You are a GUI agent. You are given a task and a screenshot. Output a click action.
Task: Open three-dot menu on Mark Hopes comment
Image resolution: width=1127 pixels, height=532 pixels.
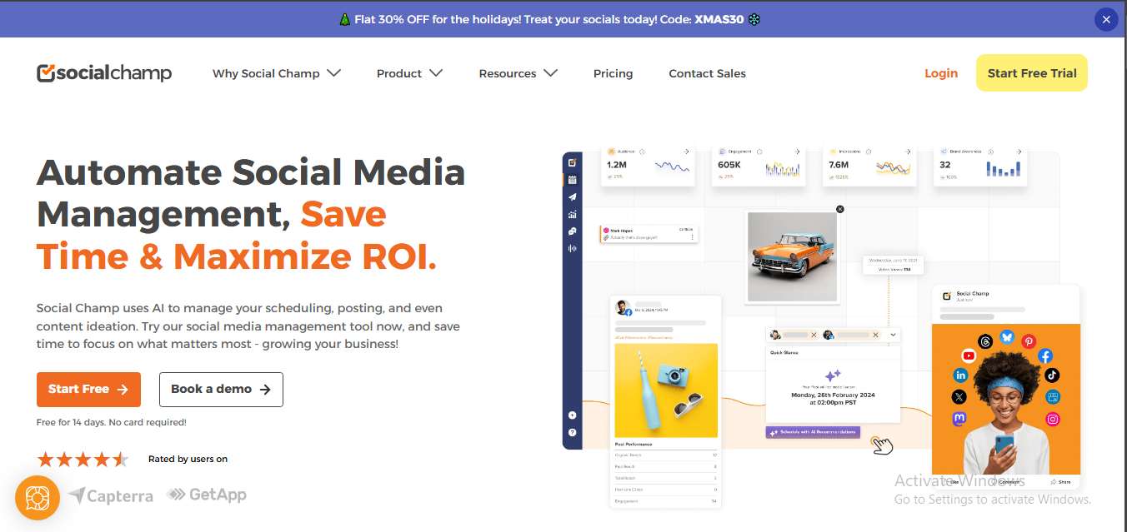click(692, 237)
